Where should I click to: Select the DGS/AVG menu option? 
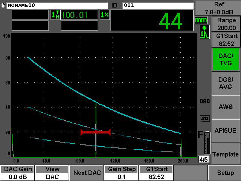[225, 83]
